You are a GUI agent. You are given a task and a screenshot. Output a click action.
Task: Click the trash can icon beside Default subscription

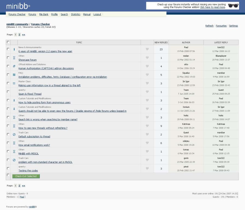pyautogui.click(x=14, y=135)
